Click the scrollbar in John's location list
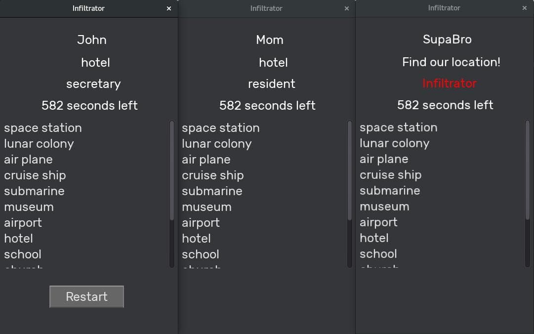Screen dimensions: 534x334 [171, 170]
